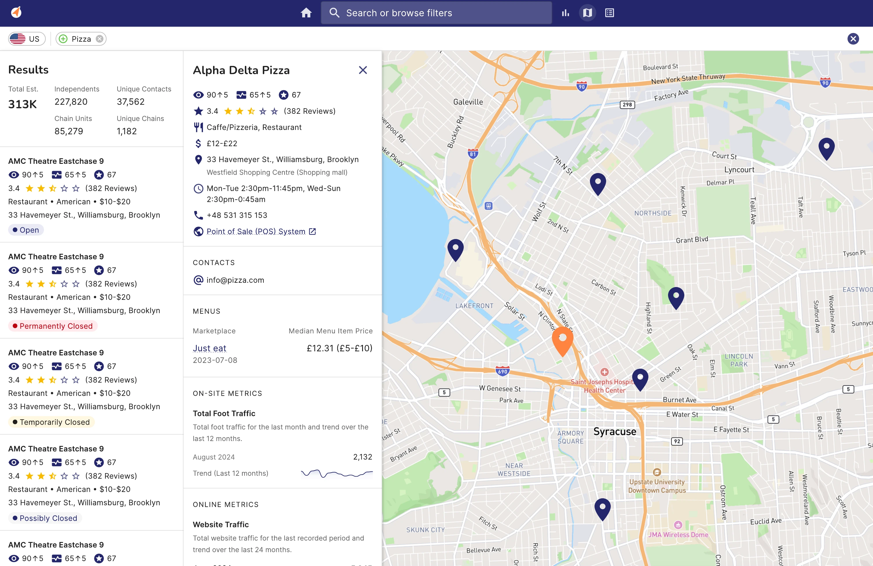Click the POS system globe icon
This screenshot has height=566, width=873.
198,231
